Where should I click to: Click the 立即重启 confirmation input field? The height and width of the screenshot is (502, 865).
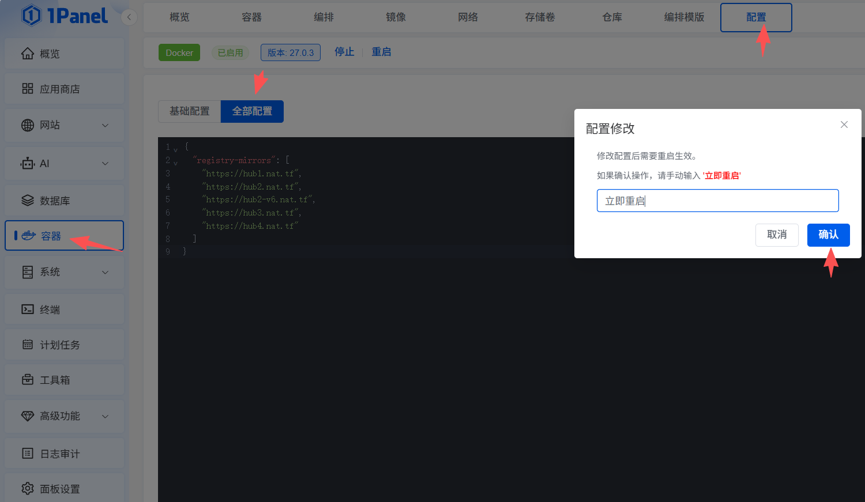pyautogui.click(x=717, y=201)
